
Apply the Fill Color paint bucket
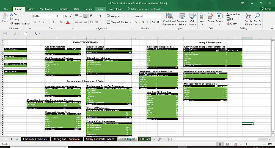pos(61,22)
